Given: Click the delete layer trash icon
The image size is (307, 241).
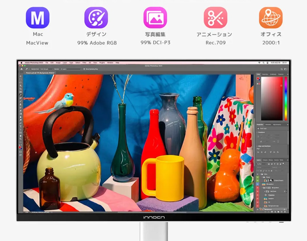Looking at the screenshot, I should (285, 212).
